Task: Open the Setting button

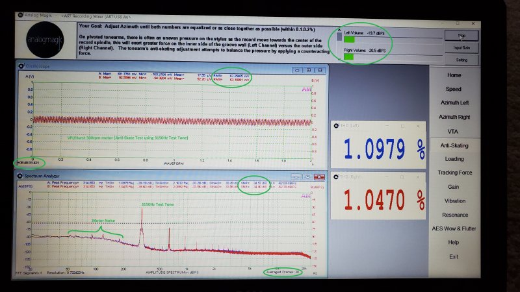Action: 461,60
